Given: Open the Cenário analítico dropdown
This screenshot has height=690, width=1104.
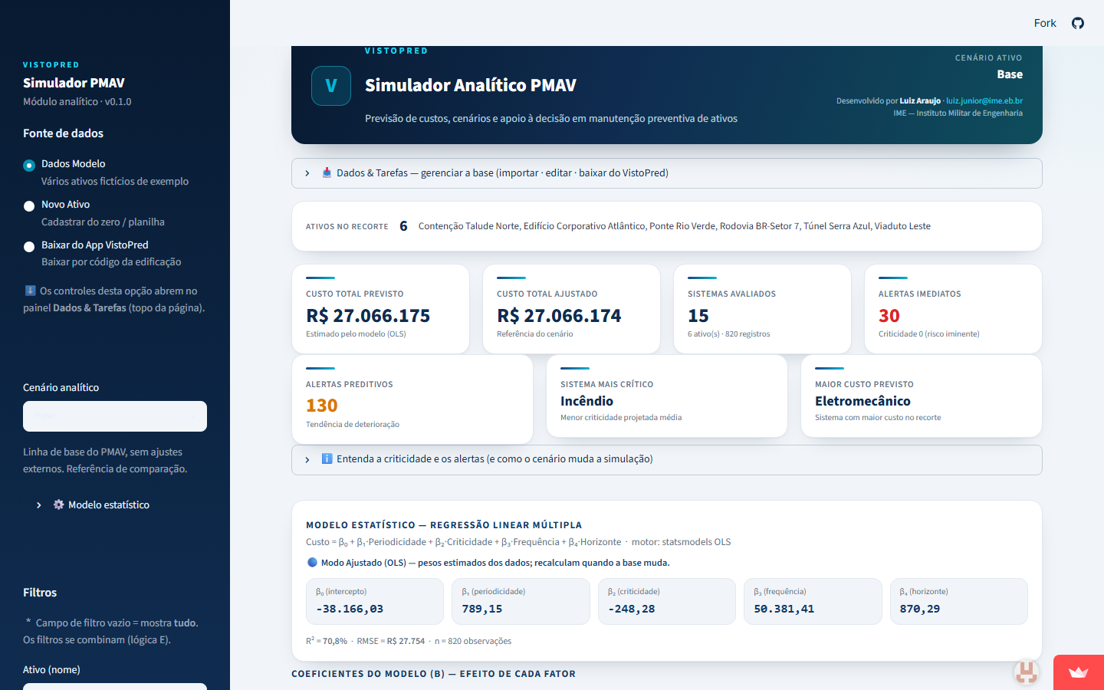Looking at the screenshot, I should [x=115, y=416].
